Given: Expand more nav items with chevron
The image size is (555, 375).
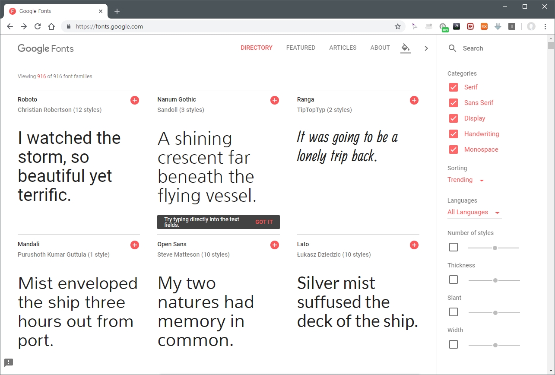Looking at the screenshot, I should coord(426,48).
